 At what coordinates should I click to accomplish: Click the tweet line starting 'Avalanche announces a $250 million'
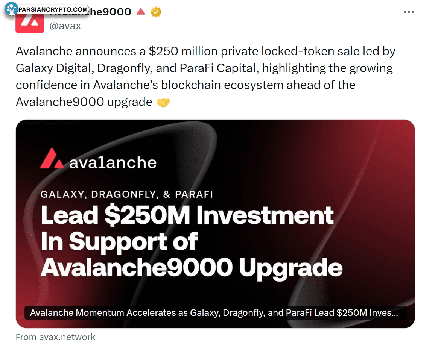pos(205,52)
